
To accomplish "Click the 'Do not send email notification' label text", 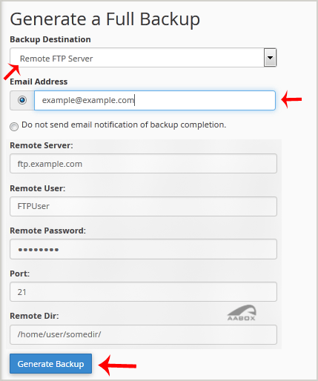I will point(124,125).
